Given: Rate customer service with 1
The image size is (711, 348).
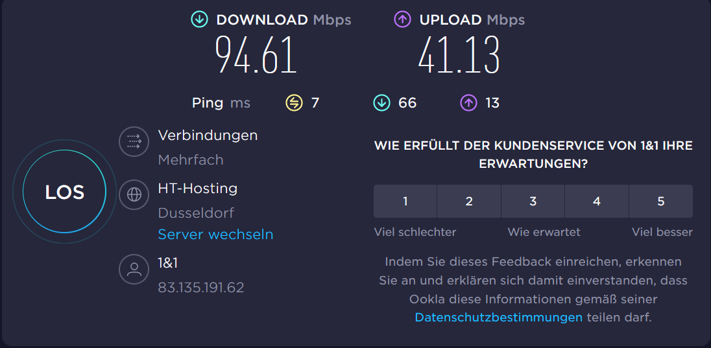Looking at the screenshot, I should coord(405,202).
